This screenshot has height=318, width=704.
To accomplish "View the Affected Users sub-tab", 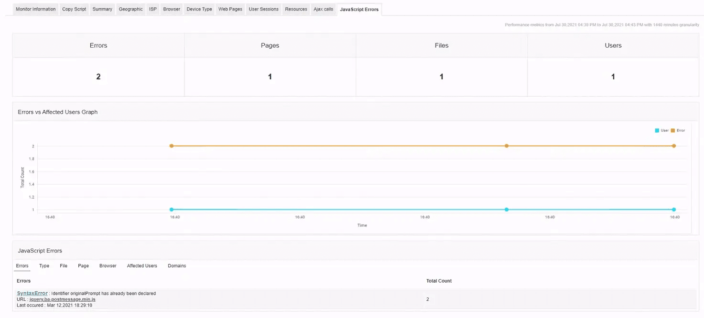I will (x=141, y=265).
